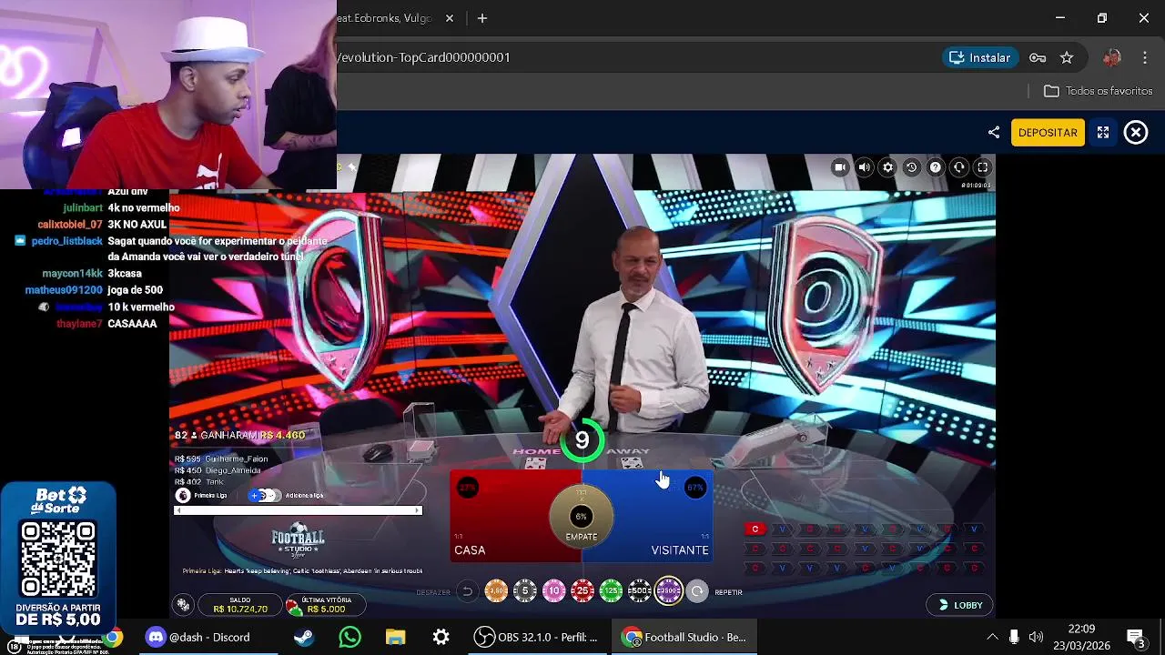The image size is (1165, 655).
Task: Click the SALDO balance display
Action: [x=240, y=605]
